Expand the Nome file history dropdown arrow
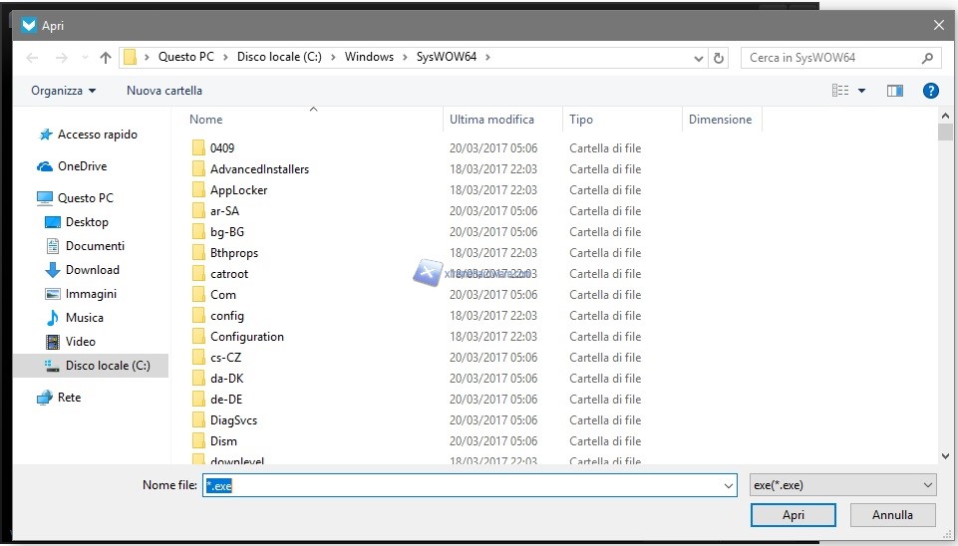Screen dimensions: 958x546 click(727, 485)
